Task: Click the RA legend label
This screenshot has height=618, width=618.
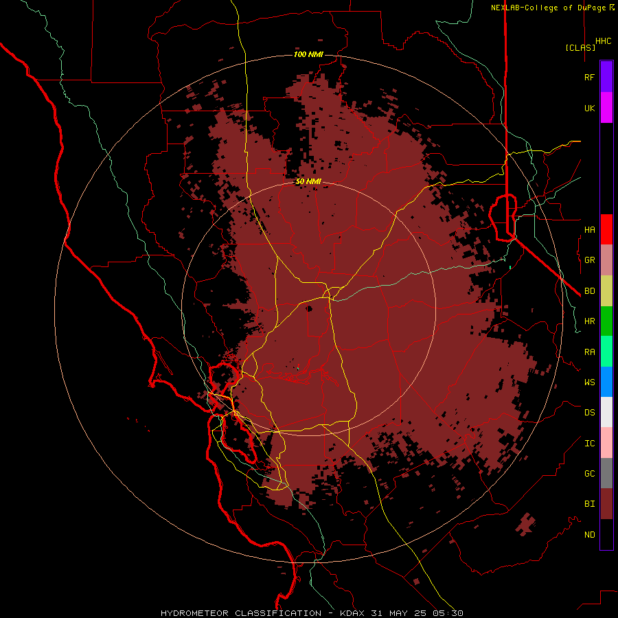Action: (589, 352)
